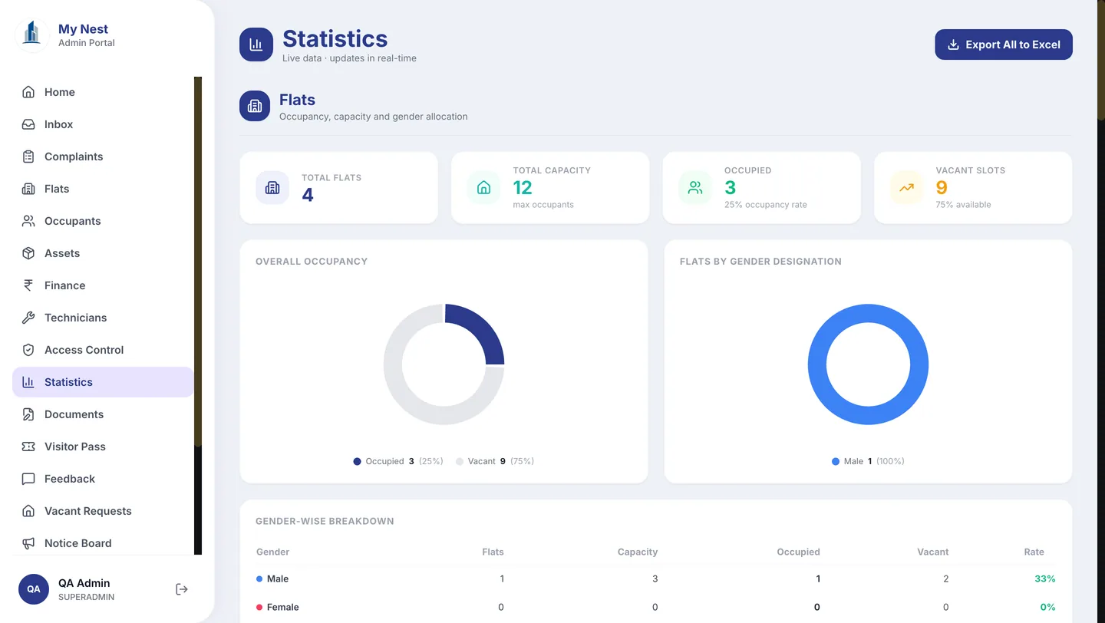Click the Rate column header
Image resolution: width=1105 pixels, height=623 pixels.
click(1034, 552)
